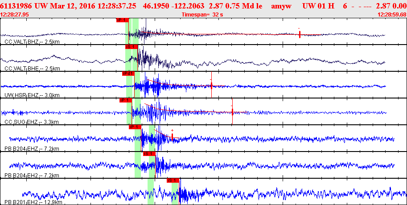Click the iPd1 pick flag on HSR EHZ
The image size is (407, 205).
[128, 74]
